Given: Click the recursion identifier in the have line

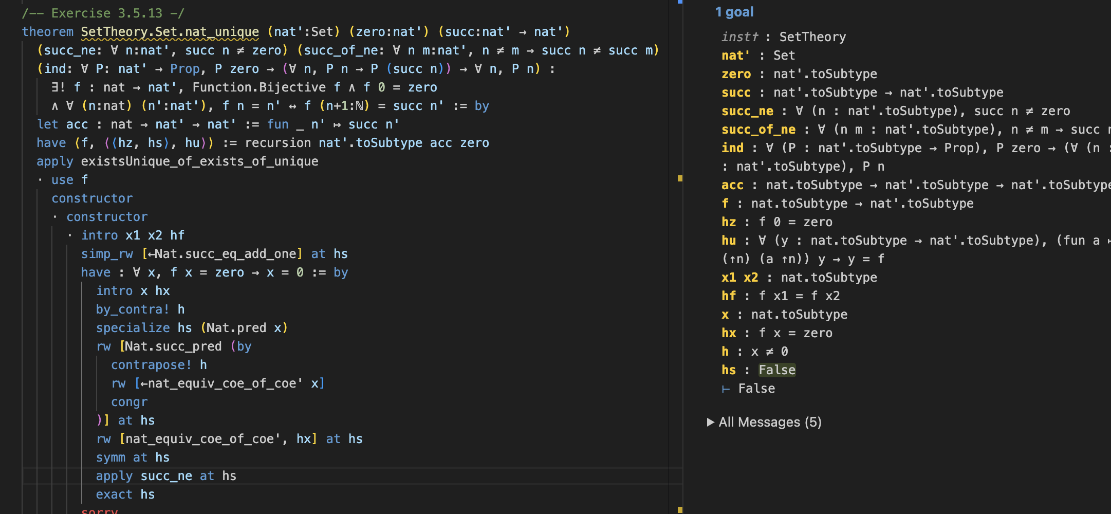Looking at the screenshot, I should coord(277,143).
